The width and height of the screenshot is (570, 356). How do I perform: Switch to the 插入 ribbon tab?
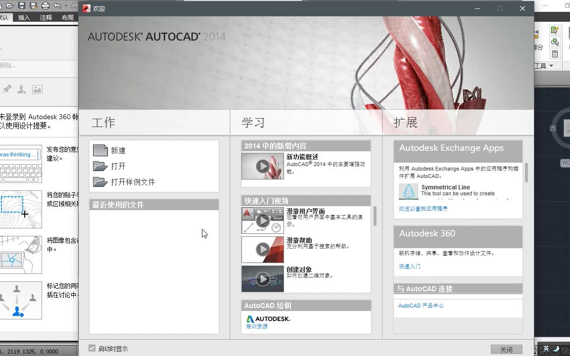pyautogui.click(x=24, y=18)
